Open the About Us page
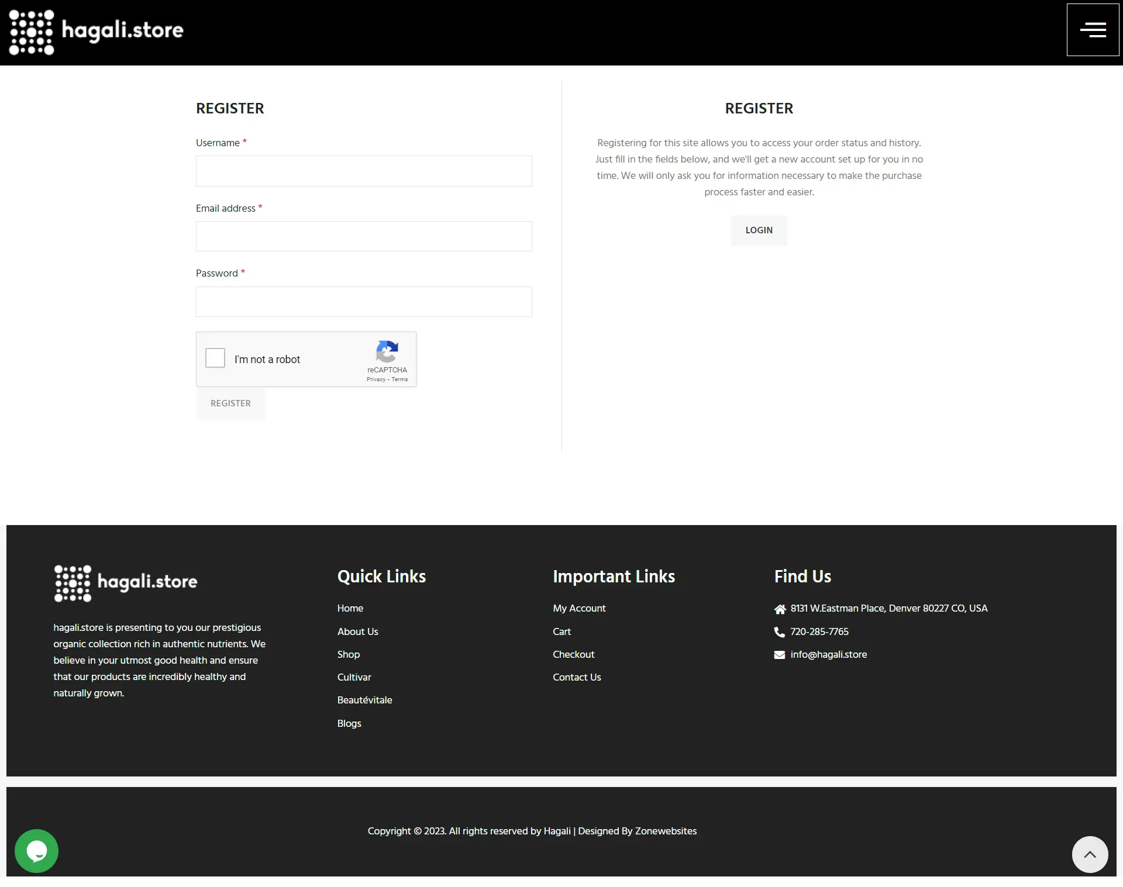The image size is (1123, 887). [x=357, y=632]
